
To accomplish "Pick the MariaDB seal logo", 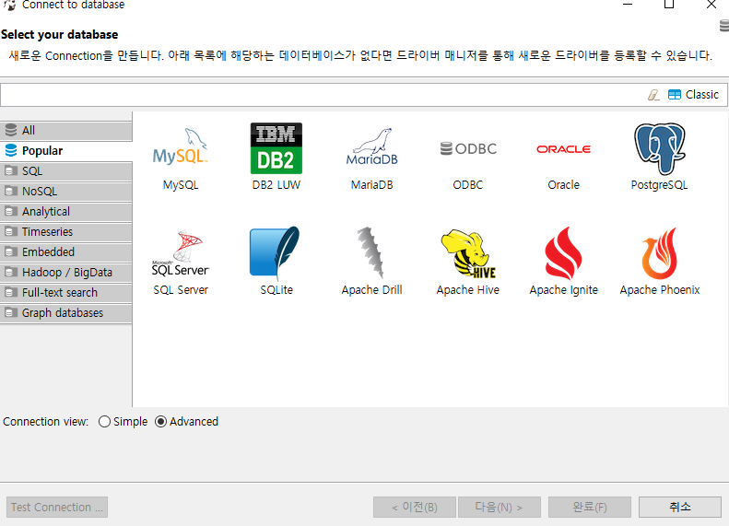I will (x=372, y=147).
